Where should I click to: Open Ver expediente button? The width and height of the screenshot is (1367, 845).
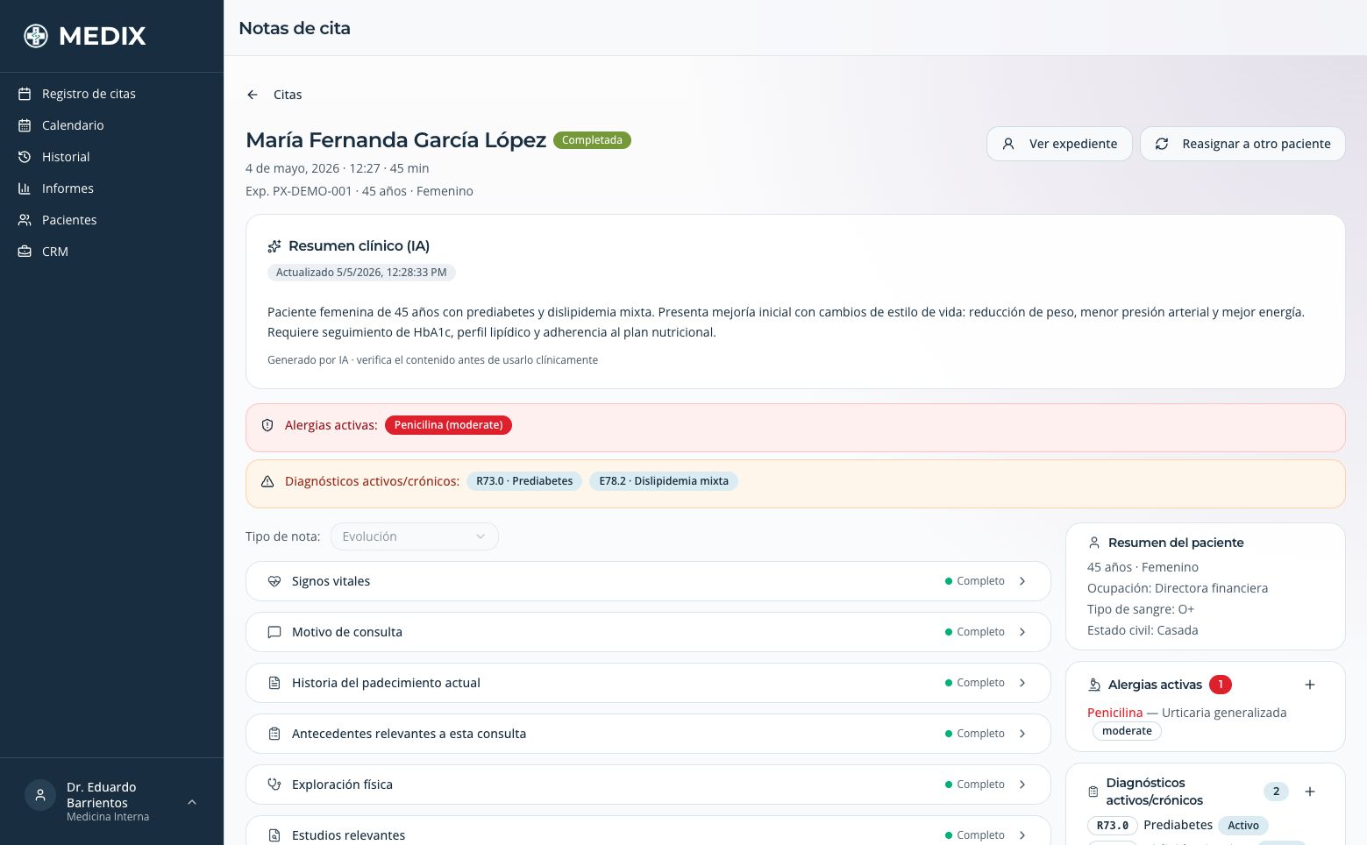1059,144
